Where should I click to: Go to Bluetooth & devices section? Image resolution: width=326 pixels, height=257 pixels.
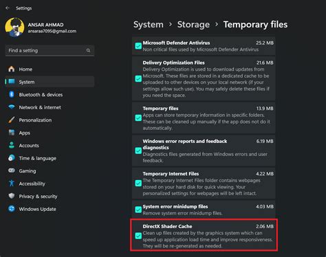tap(41, 95)
